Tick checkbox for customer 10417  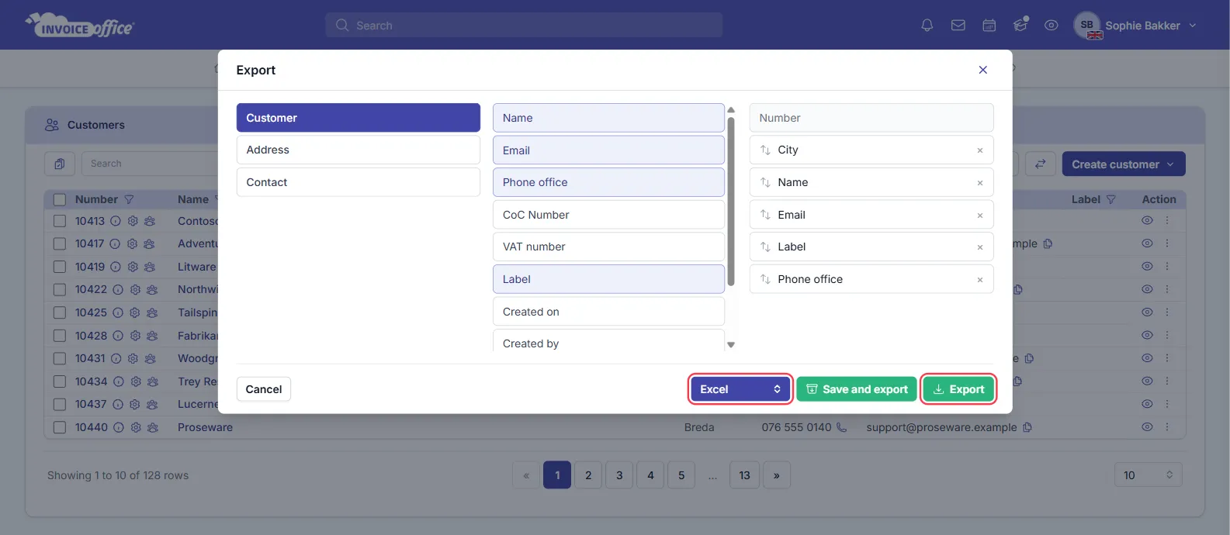(x=60, y=243)
